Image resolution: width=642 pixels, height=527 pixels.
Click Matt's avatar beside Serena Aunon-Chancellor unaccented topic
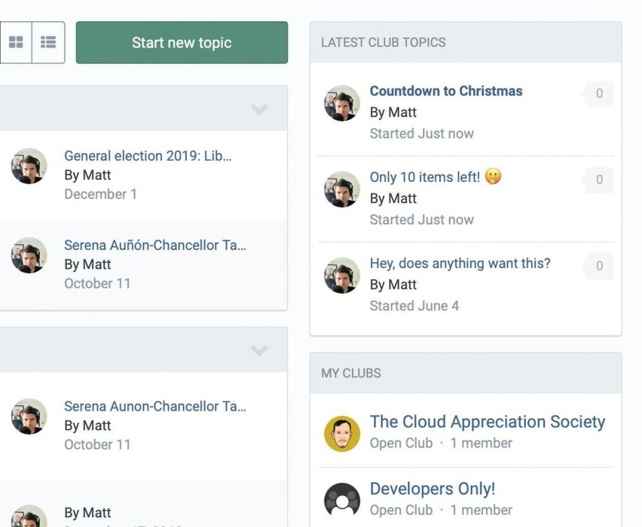[29, 416]
